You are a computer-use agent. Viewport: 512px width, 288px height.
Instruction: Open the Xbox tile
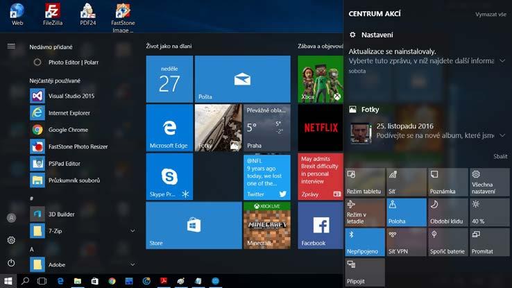(321, 79)
